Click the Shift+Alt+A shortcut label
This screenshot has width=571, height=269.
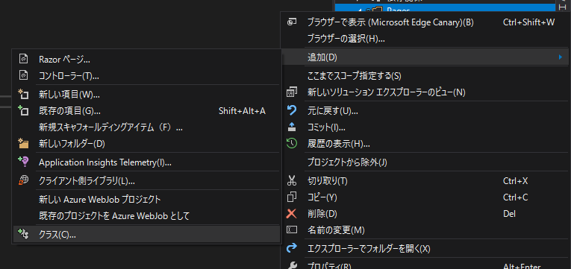point(242,111)
